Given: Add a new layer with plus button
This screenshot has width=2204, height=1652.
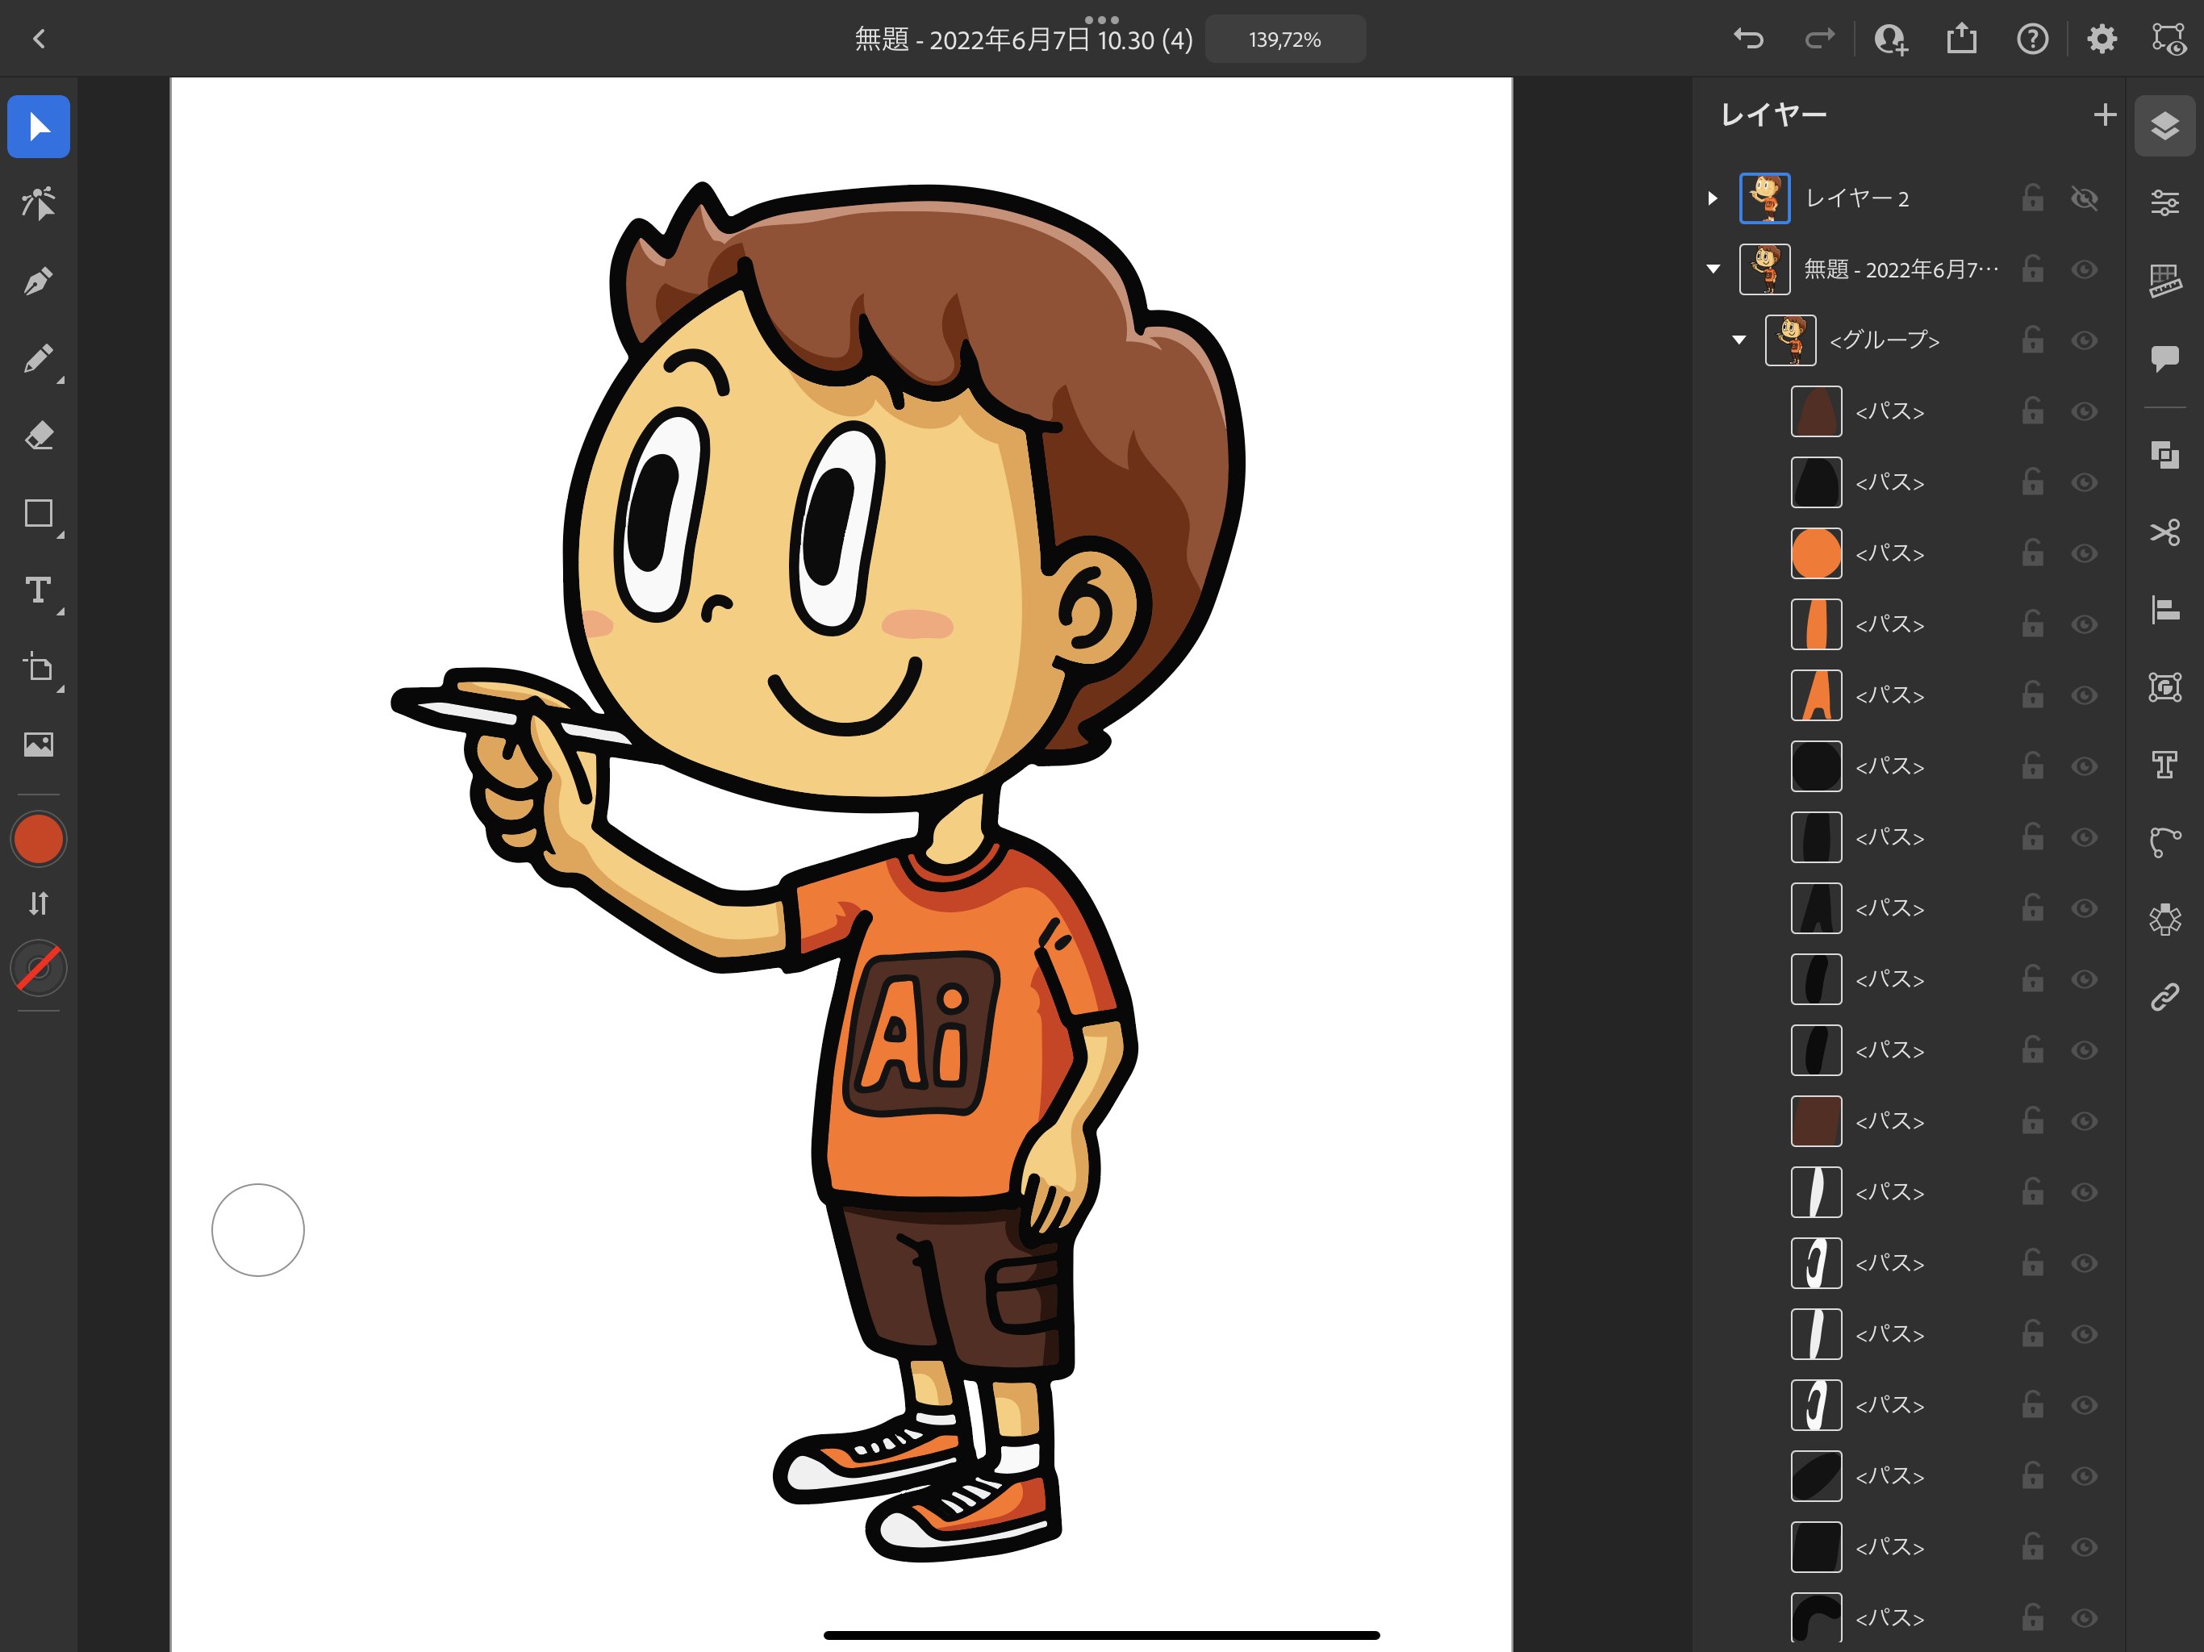Looking at the screenshot, I should [2104, 115].
